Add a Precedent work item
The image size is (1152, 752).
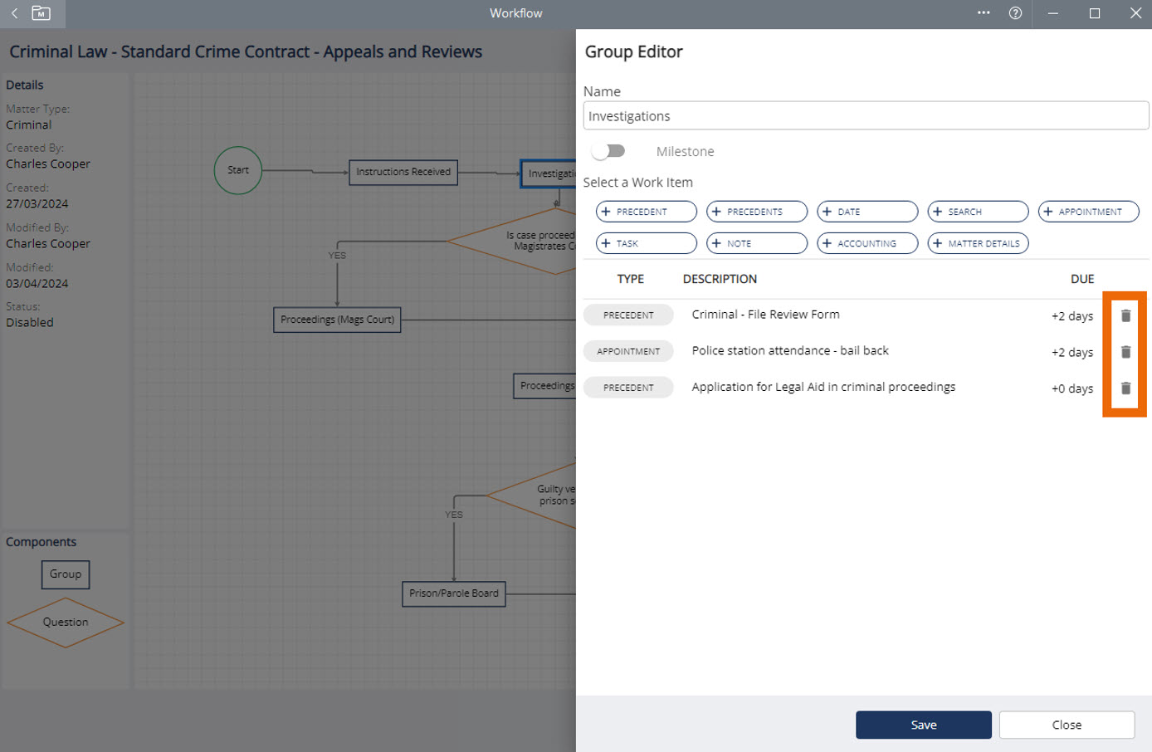(x=646, y=212)
